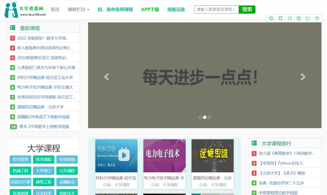The height and width of the screenshot is (195, 327).
Task: Select the second carousel indicator dot
Action: point(205,117)
